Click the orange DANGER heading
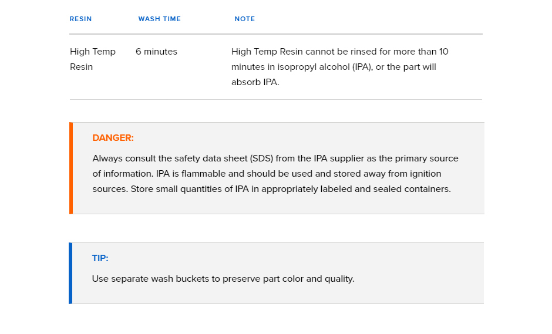The image size is (552, 334). pos(113,137)
